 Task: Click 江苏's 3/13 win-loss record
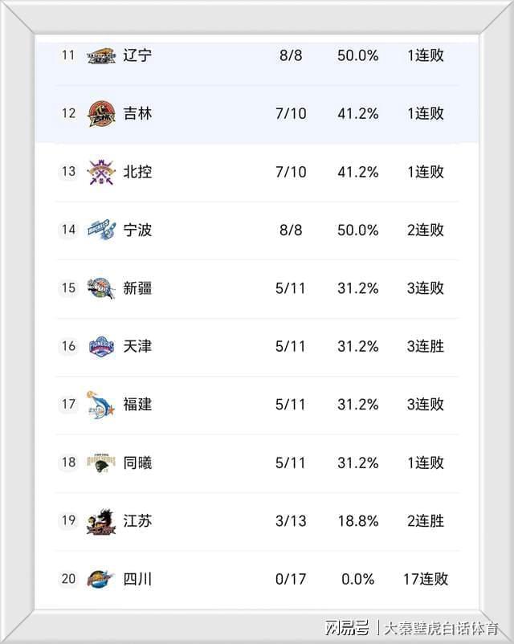point(290,520)
